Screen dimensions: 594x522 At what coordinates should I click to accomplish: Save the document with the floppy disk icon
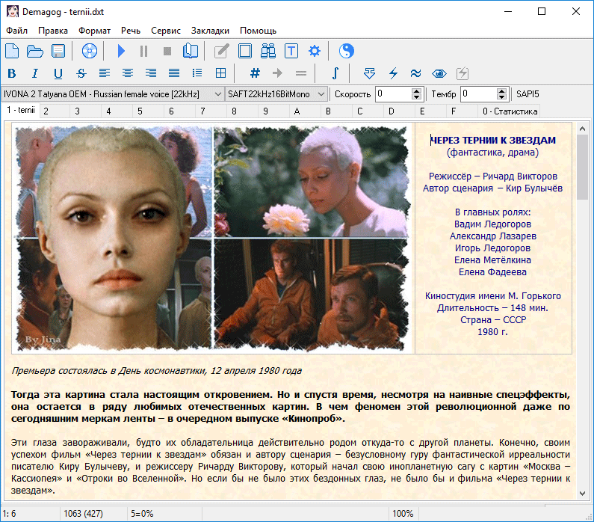(58, 51)
